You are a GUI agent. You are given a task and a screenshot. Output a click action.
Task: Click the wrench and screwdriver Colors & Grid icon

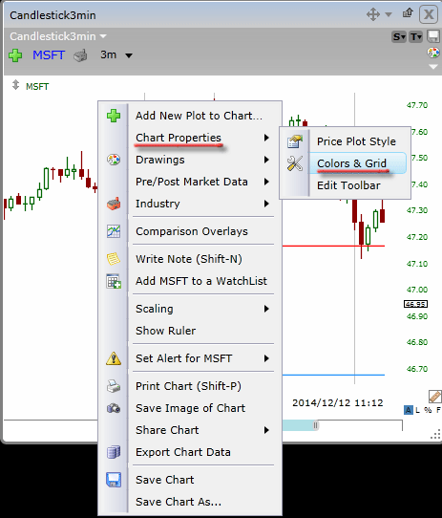[295, 163]
